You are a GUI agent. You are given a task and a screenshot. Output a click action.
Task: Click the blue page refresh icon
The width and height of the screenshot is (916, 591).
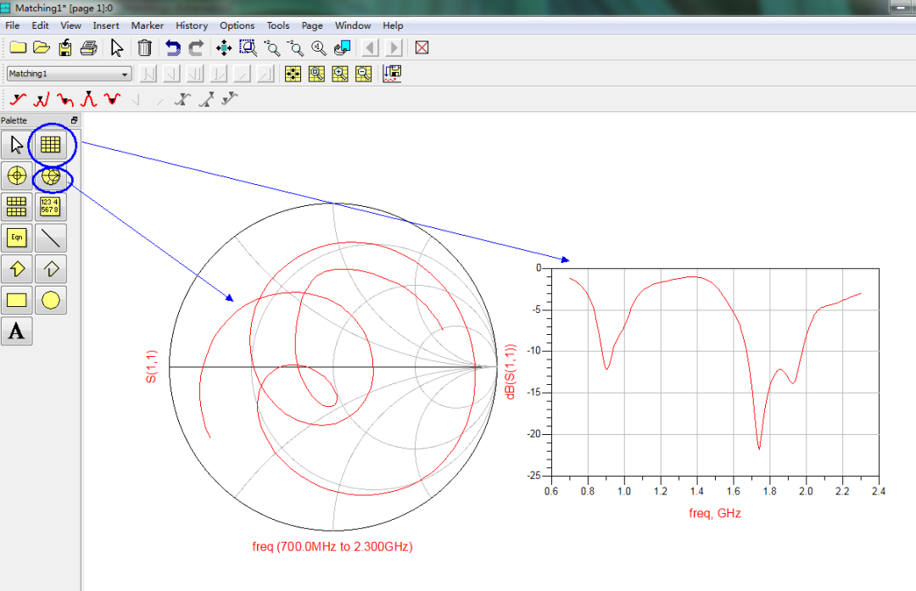pos(342,47)
